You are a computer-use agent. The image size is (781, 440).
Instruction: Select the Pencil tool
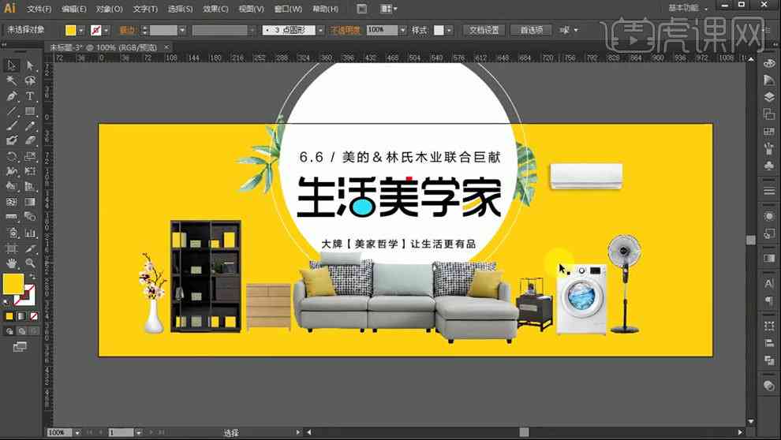pos(30,126)
